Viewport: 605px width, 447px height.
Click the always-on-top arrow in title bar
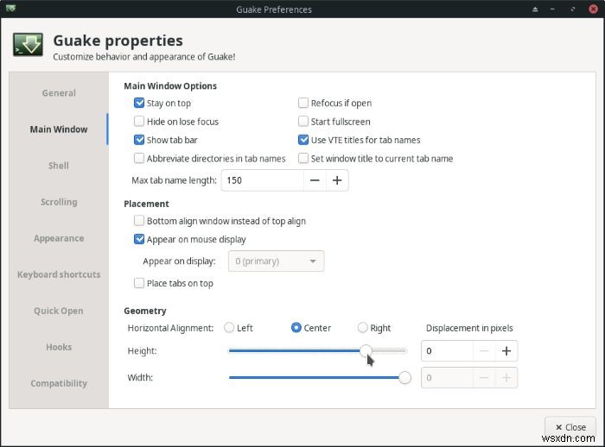[535, 9]
